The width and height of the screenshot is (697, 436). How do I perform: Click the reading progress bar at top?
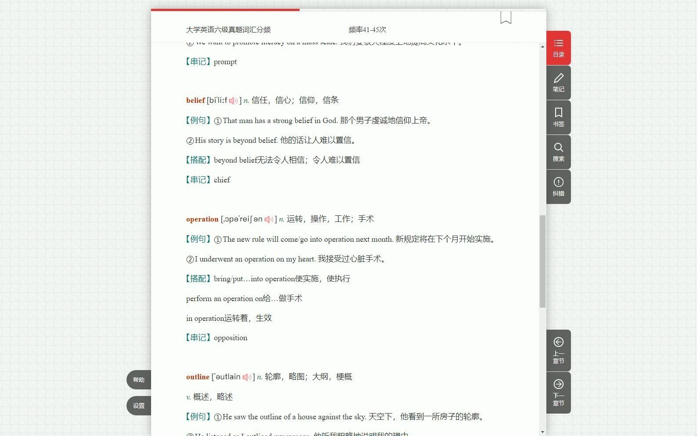tap(349, 10)
